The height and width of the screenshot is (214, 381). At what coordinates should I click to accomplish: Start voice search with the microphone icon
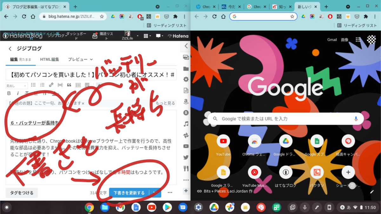click(356, 119)
